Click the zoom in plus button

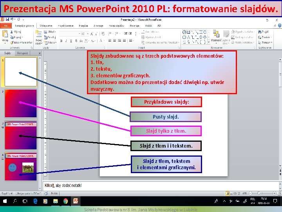point(274,194)
